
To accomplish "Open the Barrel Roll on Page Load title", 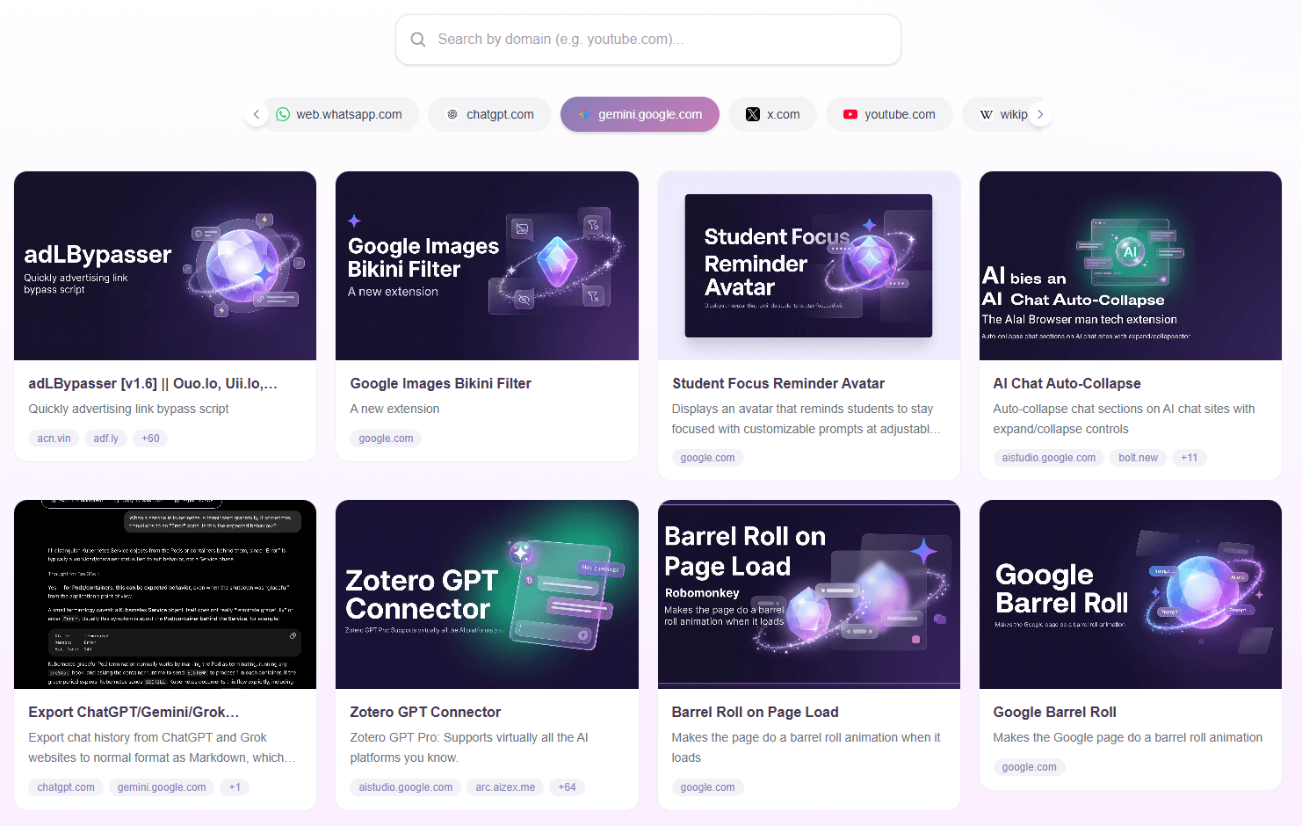I will point(755,712).
